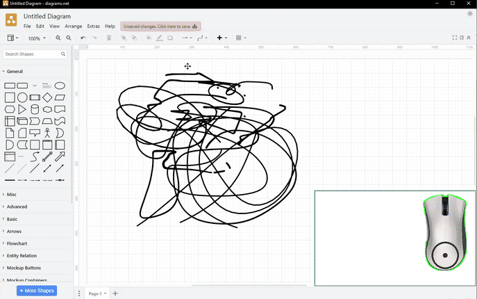Open the Arrange menu
Screen dimensions: 477x299
[x=74, y=26]
